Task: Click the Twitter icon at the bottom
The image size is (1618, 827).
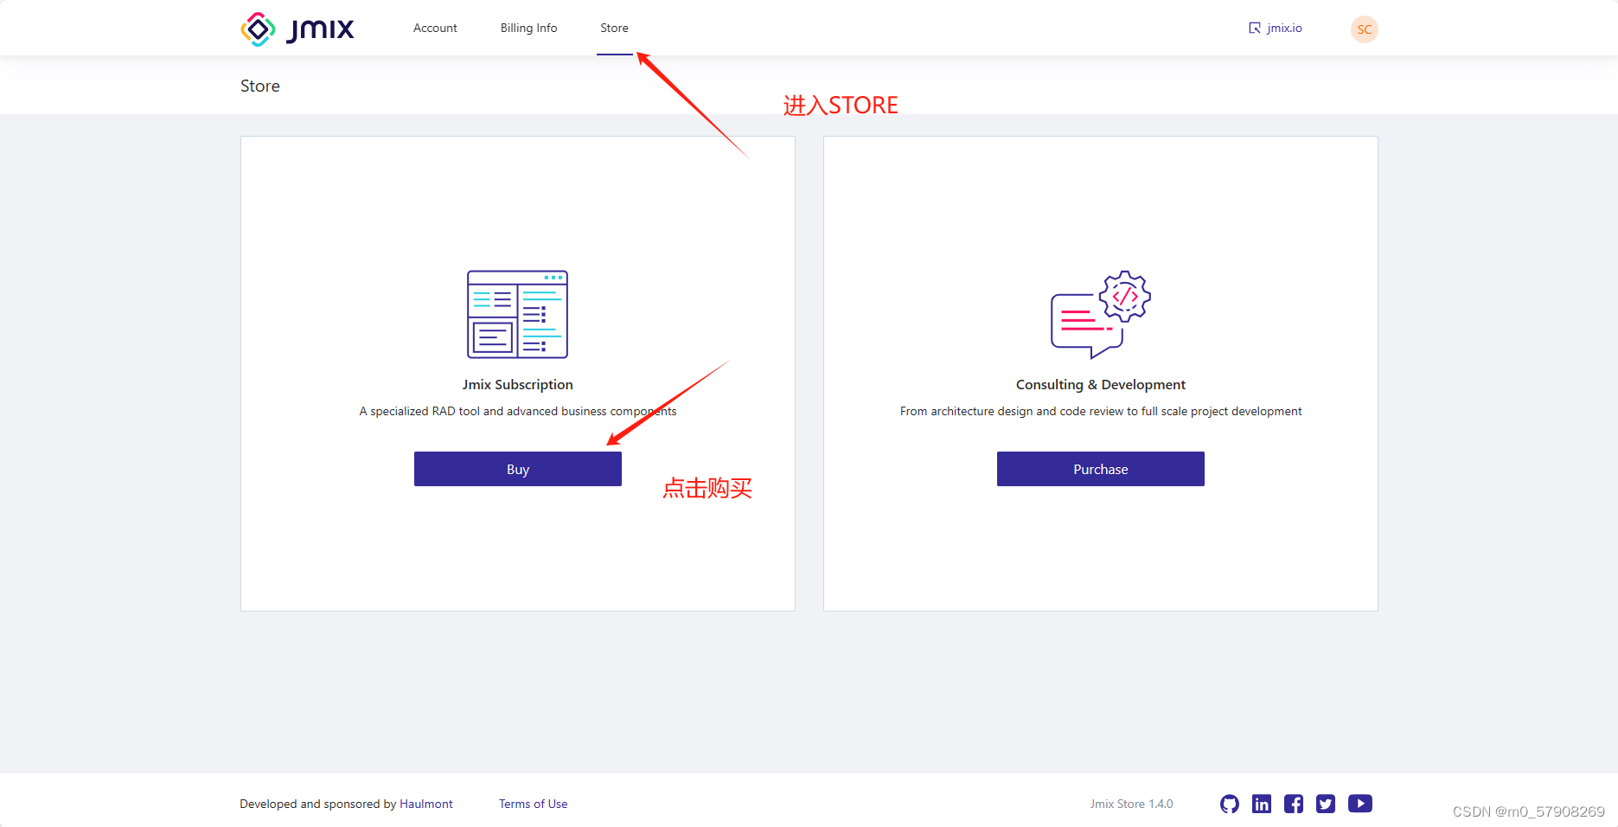Action: click(1326, 804)
